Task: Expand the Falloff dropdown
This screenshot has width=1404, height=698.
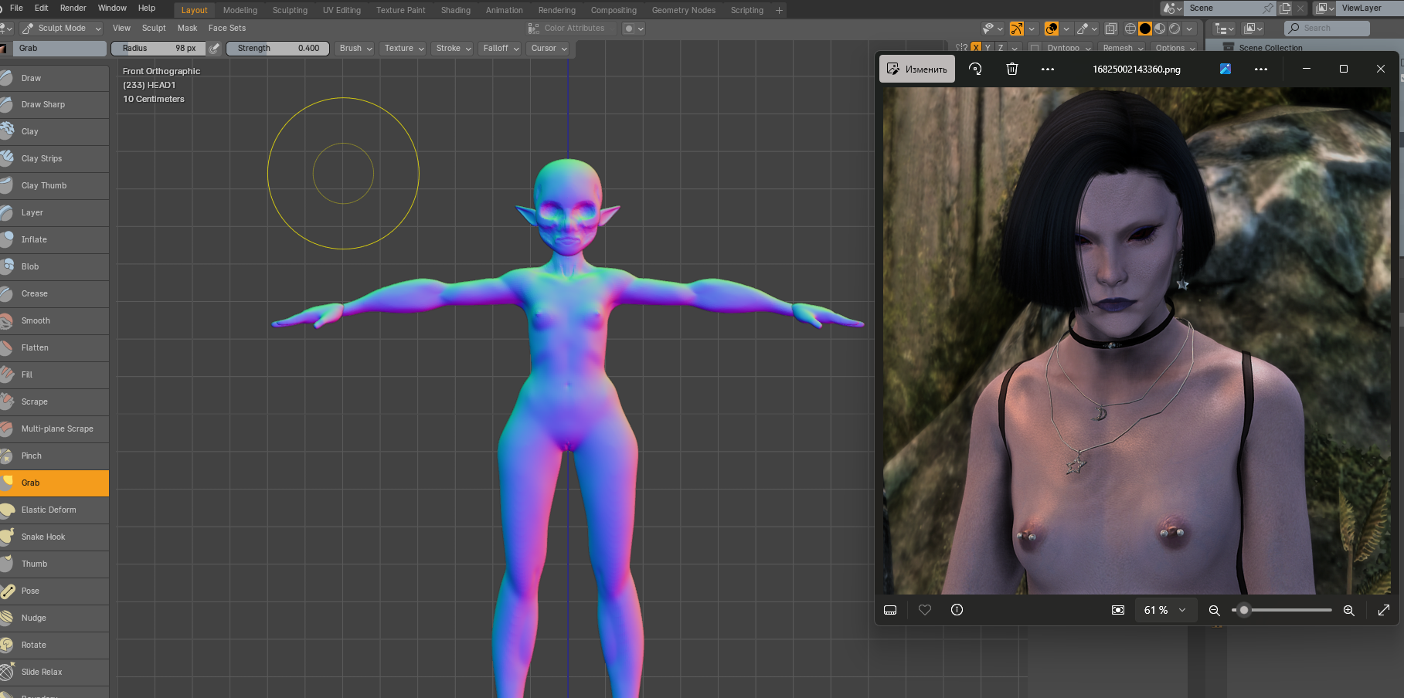Action: coord(500,49)
